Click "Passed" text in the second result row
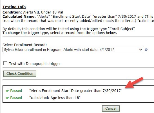This screenshot has width=154, height=113. coord(16,98)
